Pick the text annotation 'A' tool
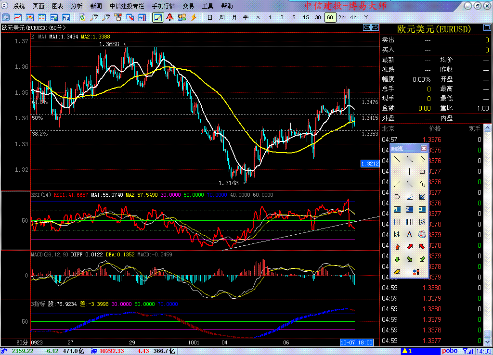 point(410,234)
